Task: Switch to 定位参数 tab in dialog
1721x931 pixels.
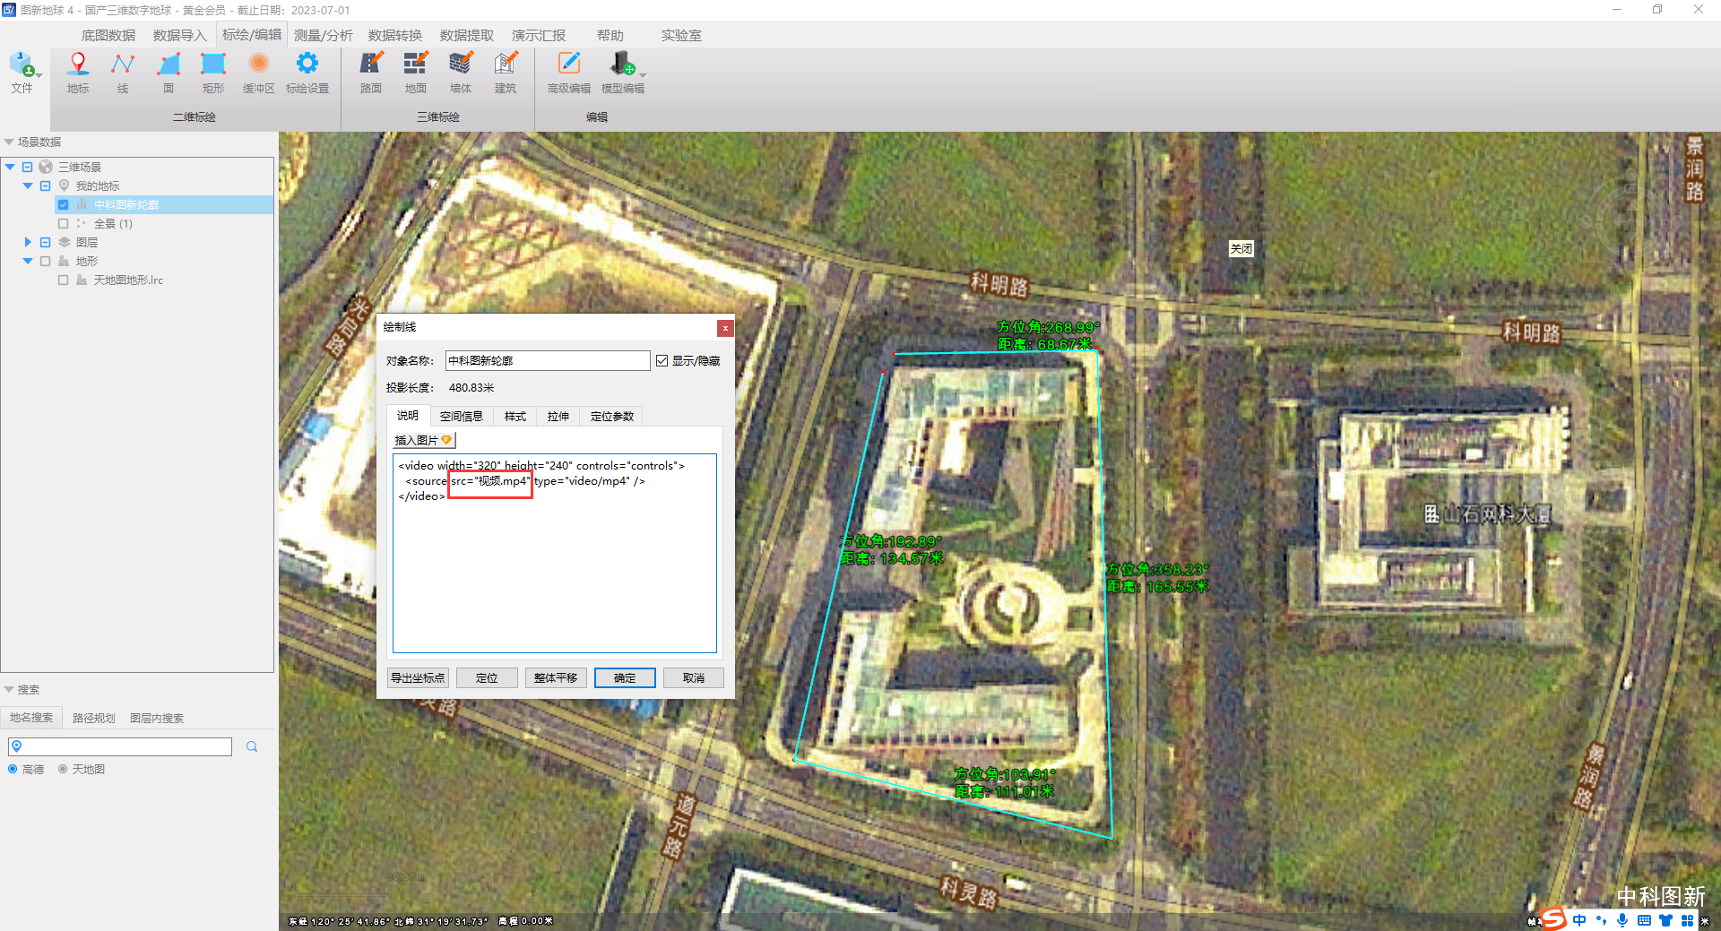Action: tap(612, 416)
